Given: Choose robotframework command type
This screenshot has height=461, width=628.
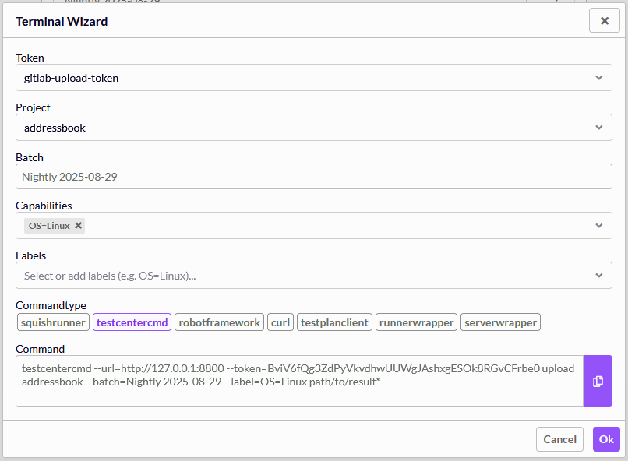Looking at the screenshot, I should 219,322.
